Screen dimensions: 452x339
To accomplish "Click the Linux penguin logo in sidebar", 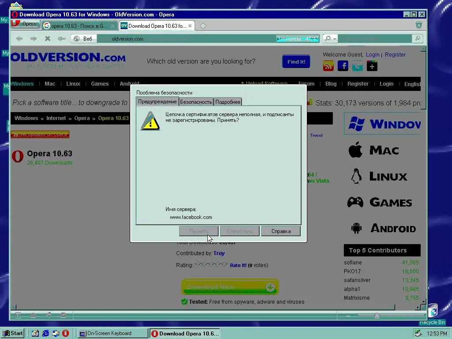I will (356, 176).
